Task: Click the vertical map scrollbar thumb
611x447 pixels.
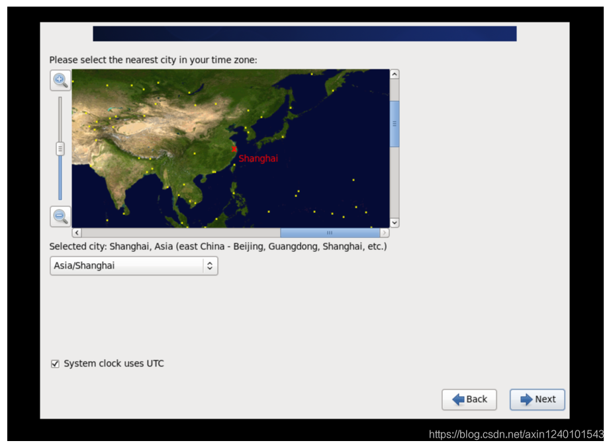Action: 395,124
